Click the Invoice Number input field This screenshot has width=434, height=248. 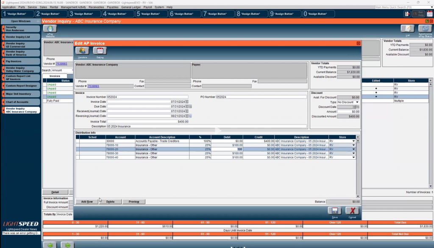pos(147,97)
